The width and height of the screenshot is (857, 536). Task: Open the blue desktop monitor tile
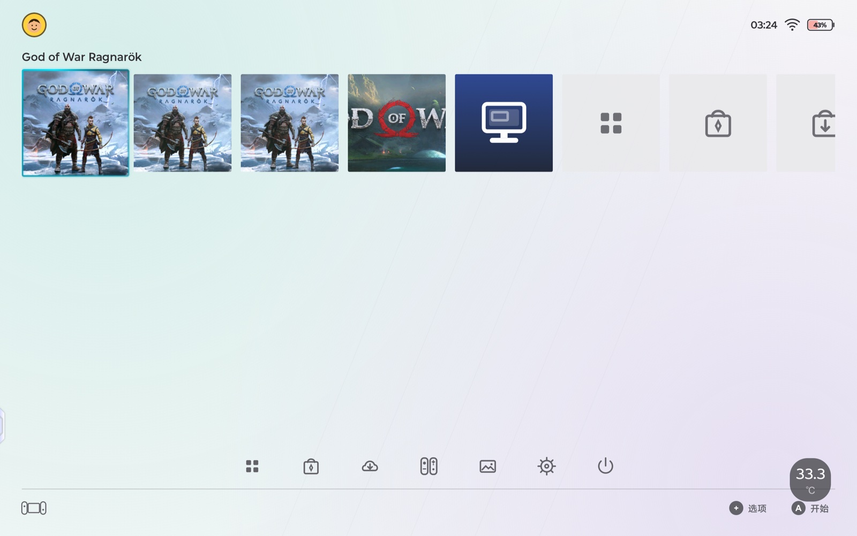tap(504, 123)
